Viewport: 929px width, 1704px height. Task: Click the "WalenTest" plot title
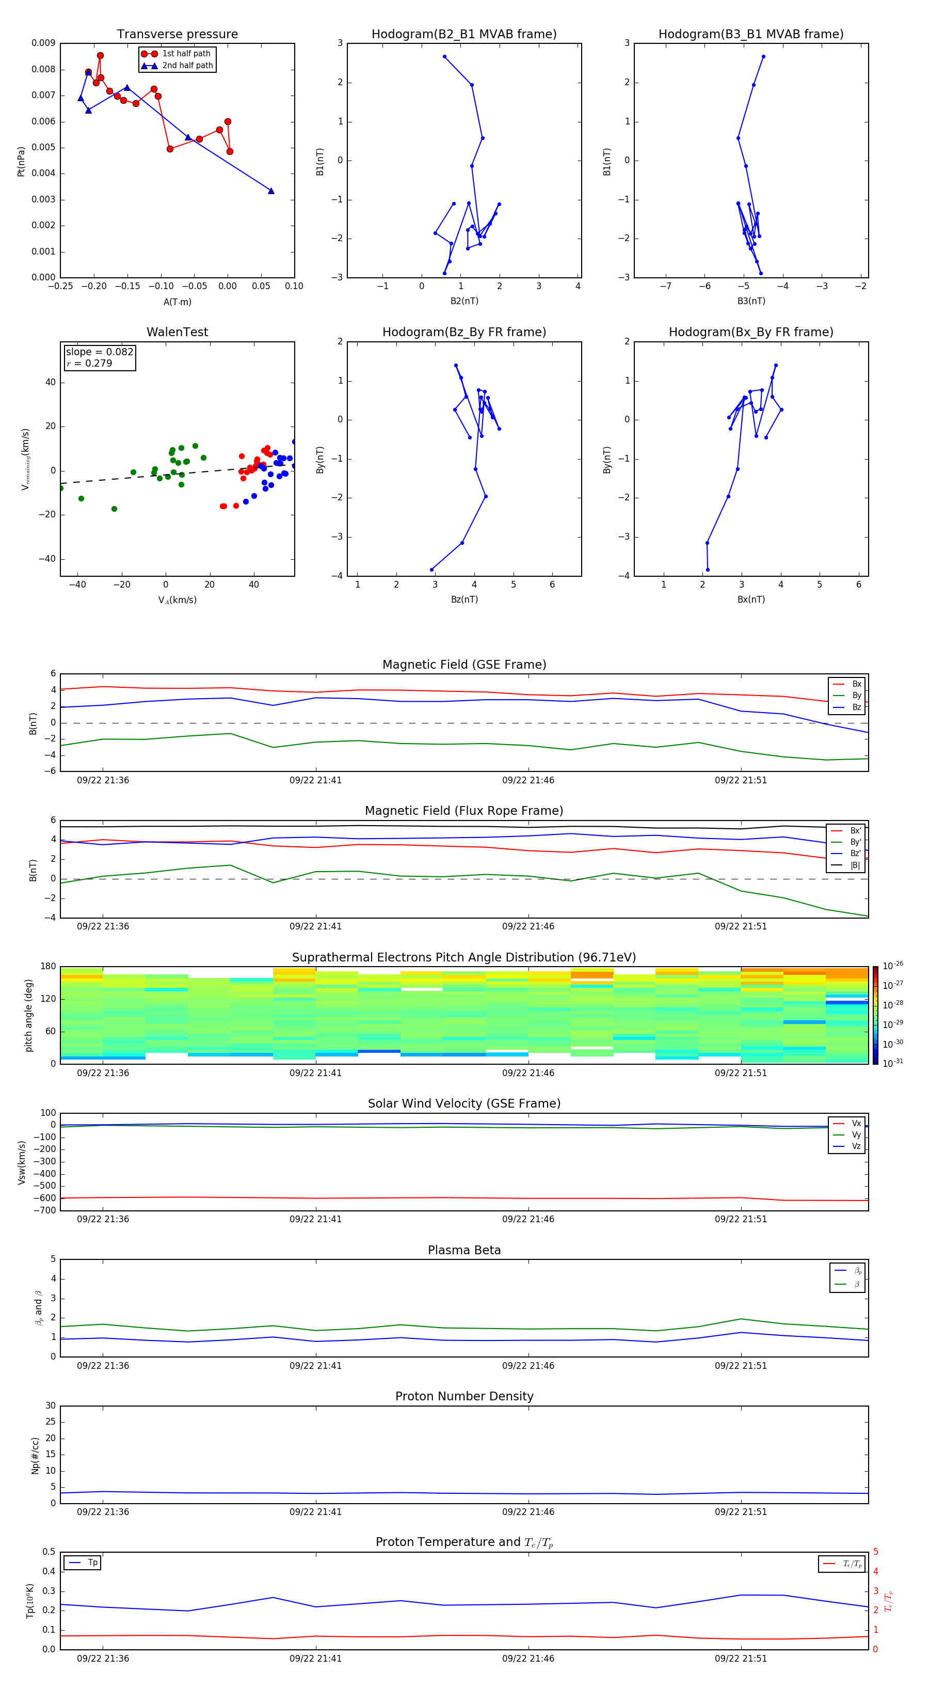click(x=177, y=332)
